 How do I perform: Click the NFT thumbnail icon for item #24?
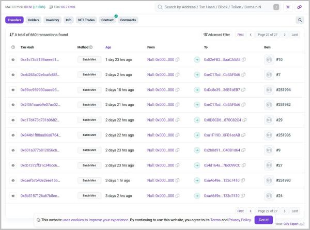click(x=269, y=196)
